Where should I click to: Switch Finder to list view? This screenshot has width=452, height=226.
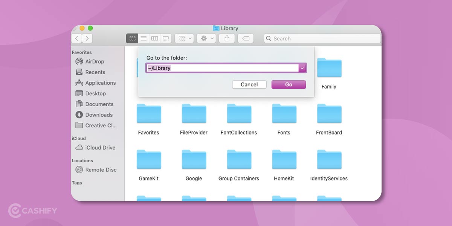pos(144,38)
